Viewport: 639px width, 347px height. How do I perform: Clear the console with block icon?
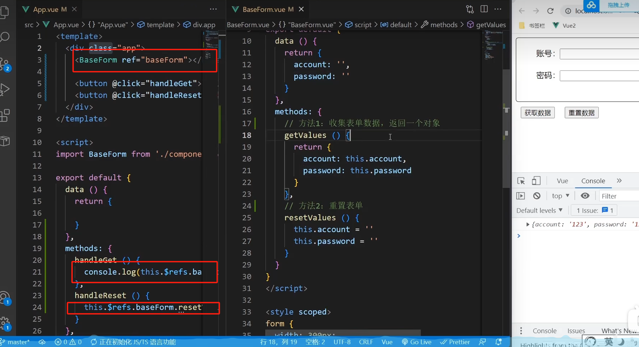[537, 196]
